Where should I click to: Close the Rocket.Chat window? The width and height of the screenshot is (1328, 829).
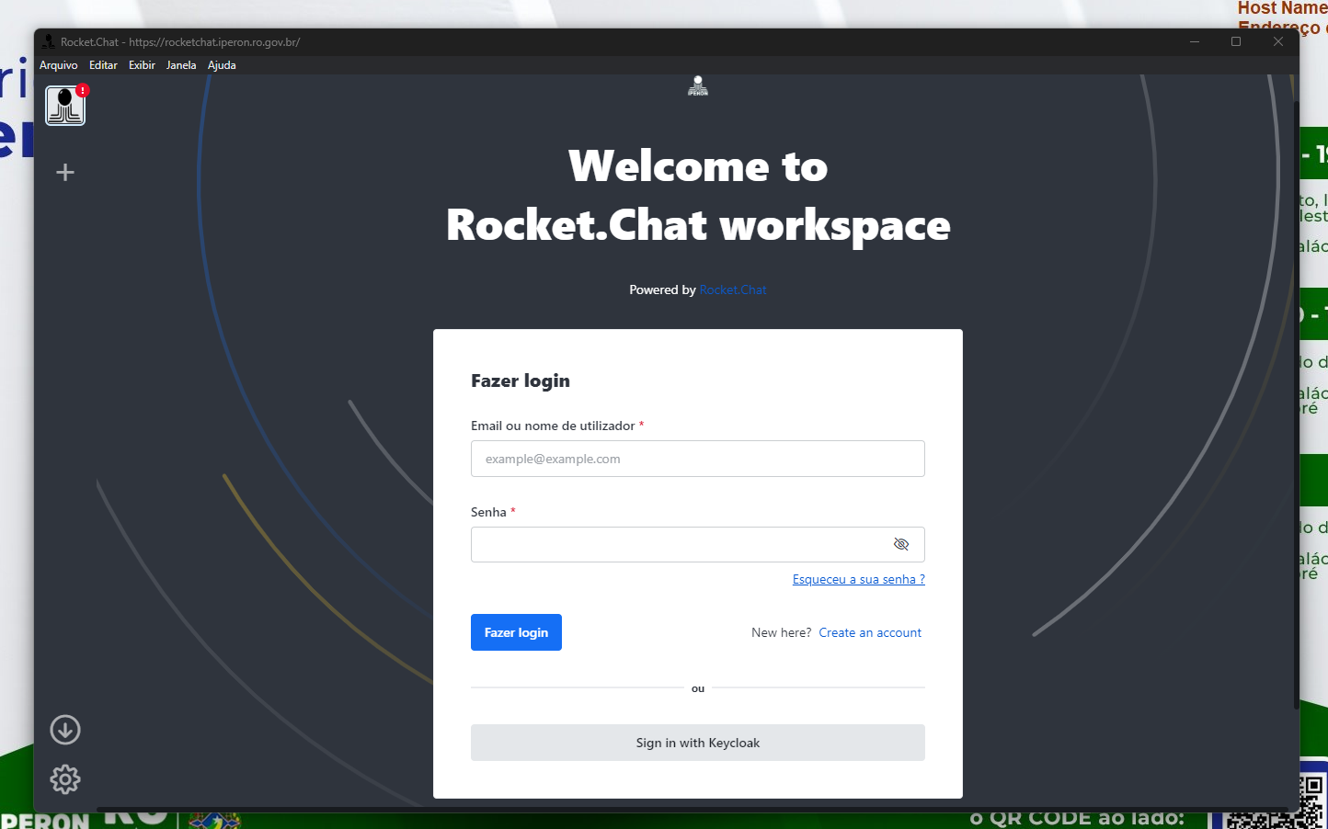coord(1278,41)
